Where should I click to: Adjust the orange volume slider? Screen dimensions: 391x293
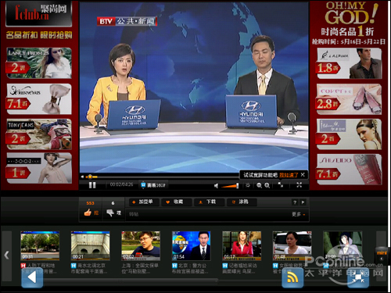230,185
